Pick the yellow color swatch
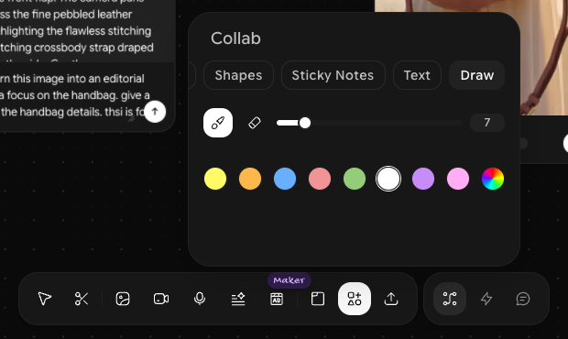 click(215, 179)
